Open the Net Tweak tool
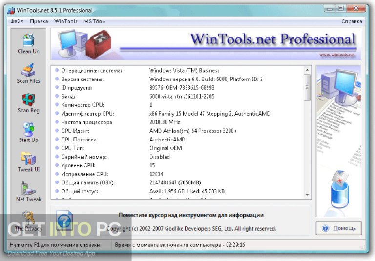The height and width of the screenshot is (261, 375). [28, 188]
